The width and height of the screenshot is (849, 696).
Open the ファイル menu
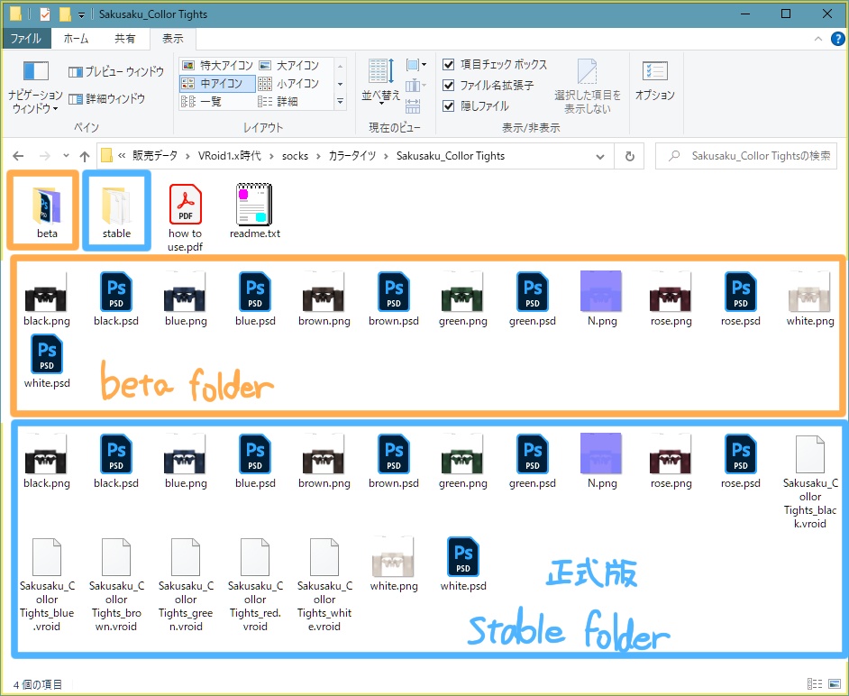(27, 38)
